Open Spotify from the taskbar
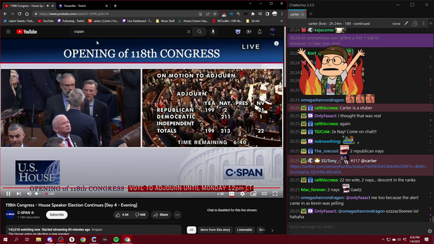The height and width of the screenshot is (244, 434). click(x=116, y=239)
